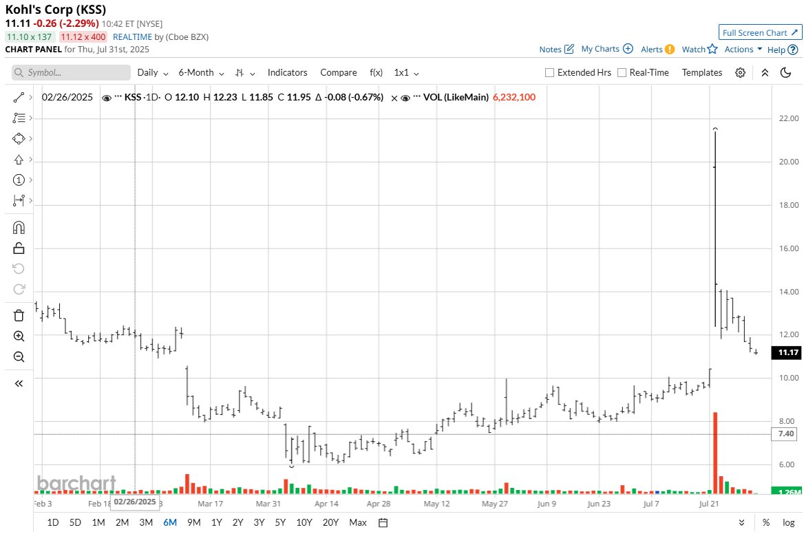Open the bar type dropdown
The width and height of the screenshot is (804, 545).
tap(245, 73)
